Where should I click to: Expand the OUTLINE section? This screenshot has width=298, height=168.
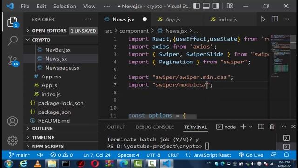pos(61,129)
